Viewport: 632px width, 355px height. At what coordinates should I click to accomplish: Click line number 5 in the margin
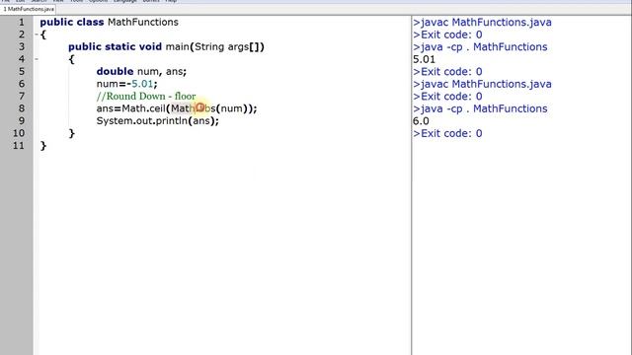(x=21, y=71)
